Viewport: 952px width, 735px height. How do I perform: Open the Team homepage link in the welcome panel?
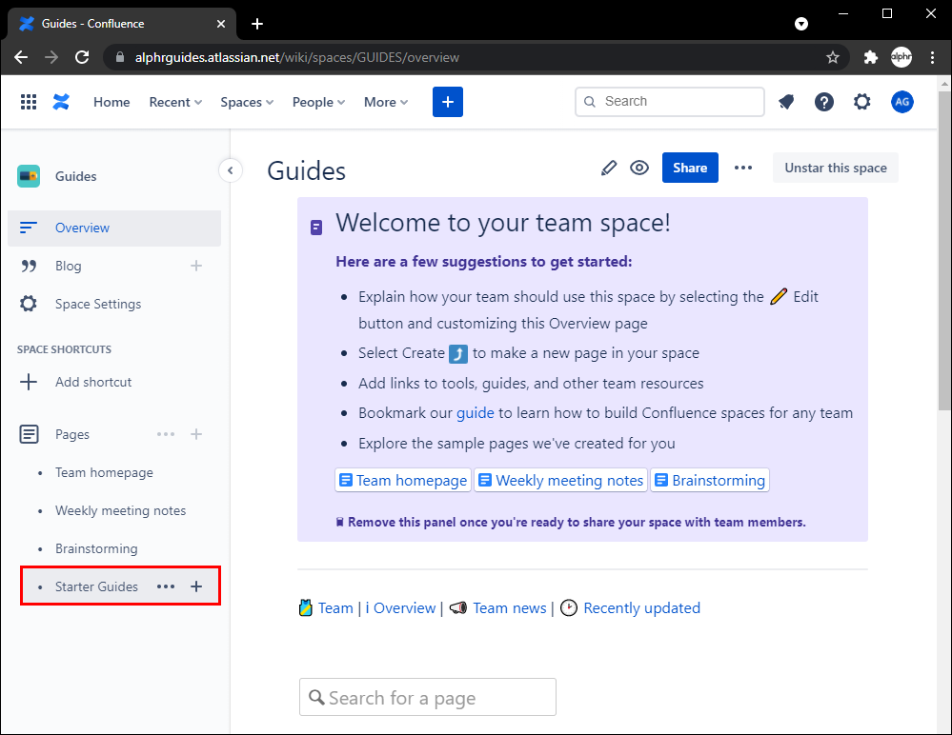403,480
